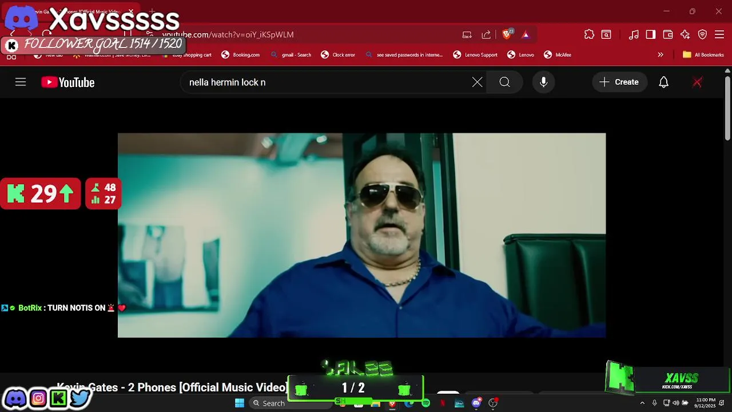
Task: Close the Kevin Gates browser tab
Action: [x=131, y=11]
